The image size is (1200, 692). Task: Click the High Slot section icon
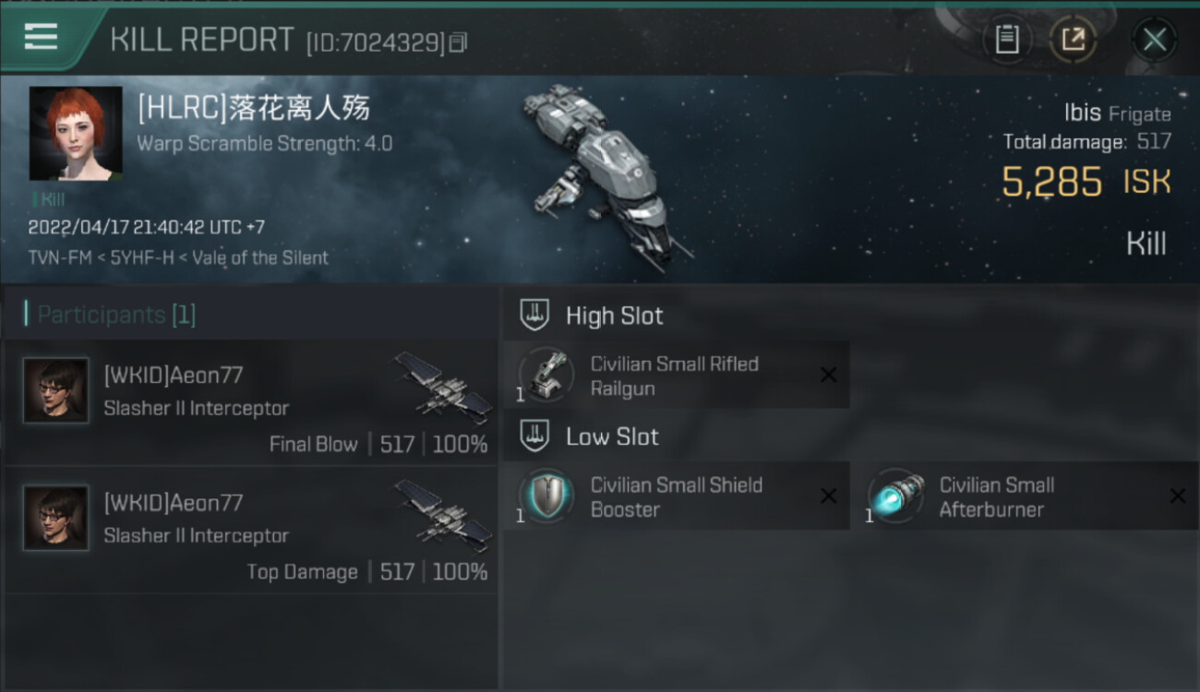pyautogui.click(x=534, y=316)
